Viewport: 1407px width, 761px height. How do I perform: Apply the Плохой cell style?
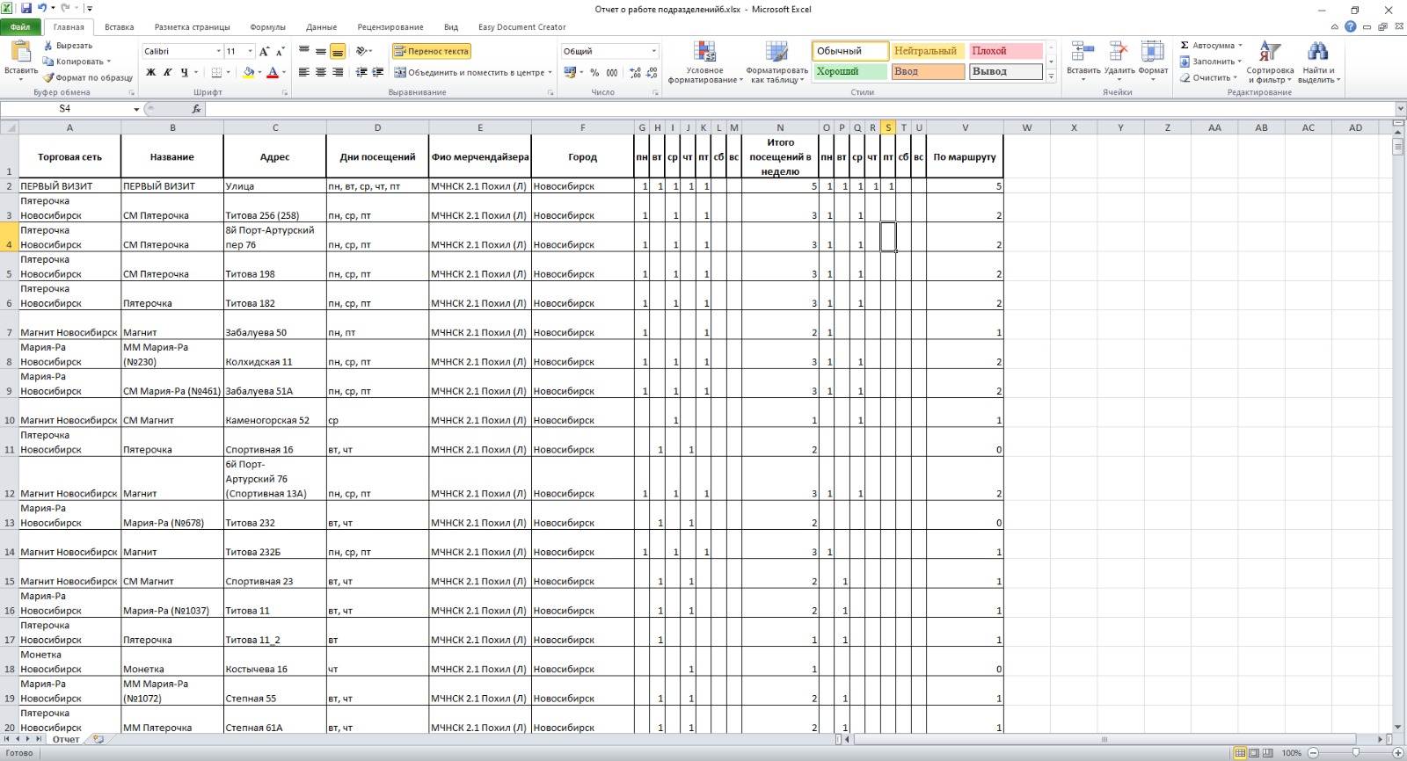pyautogui.click(x=1006, y=51)
